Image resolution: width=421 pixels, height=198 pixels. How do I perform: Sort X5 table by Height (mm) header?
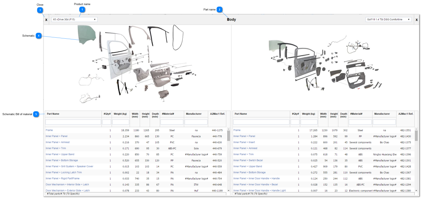click(145, 115)
